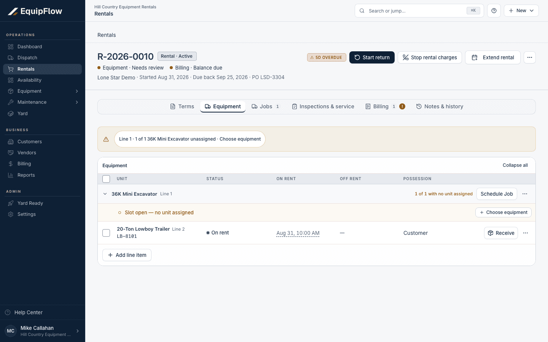The height and width of the screenshot is (342, 548).
Task: Click Extend rental button
Action: 492,57
